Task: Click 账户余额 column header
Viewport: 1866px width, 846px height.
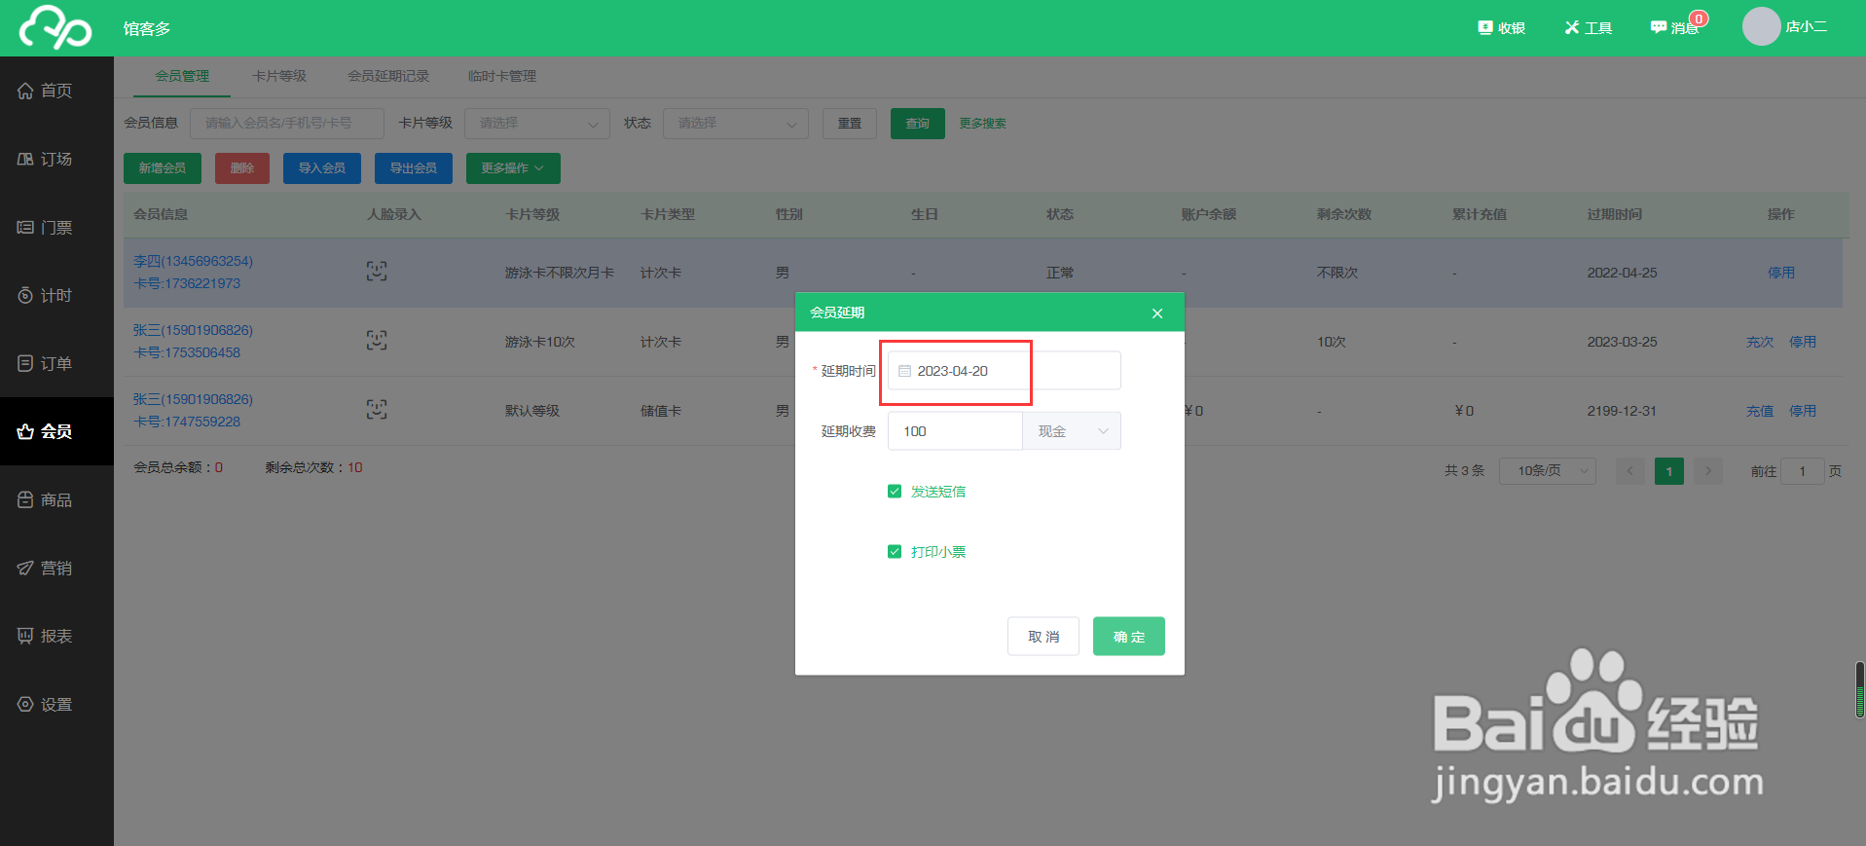Action: (x=1209, y=214)
